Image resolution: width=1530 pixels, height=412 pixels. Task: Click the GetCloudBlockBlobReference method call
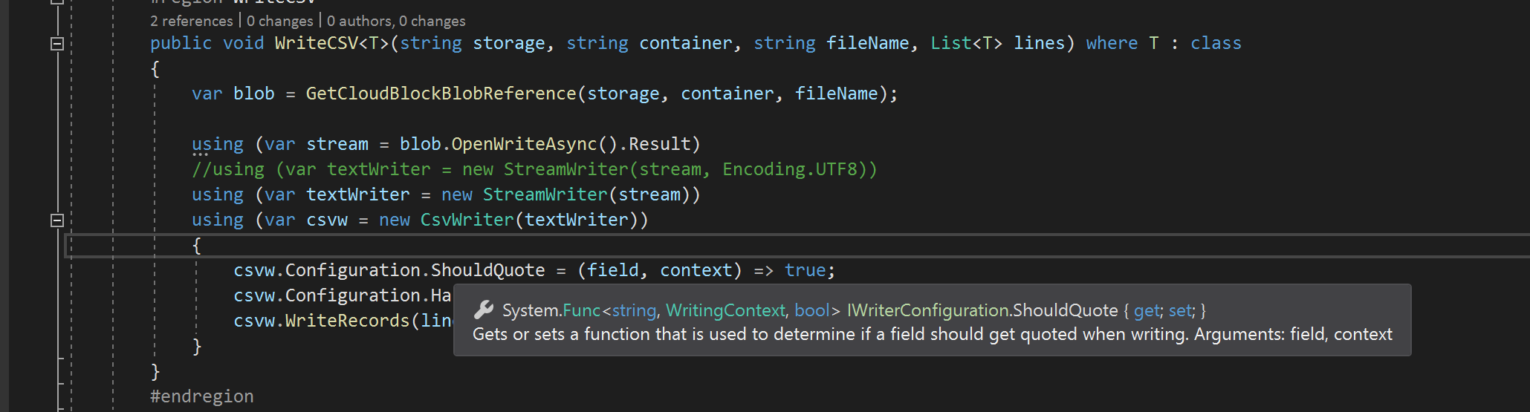(441, 94)
